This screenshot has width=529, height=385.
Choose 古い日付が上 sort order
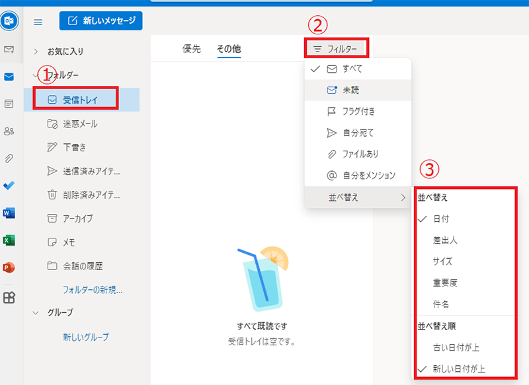(x=465, y=347)
